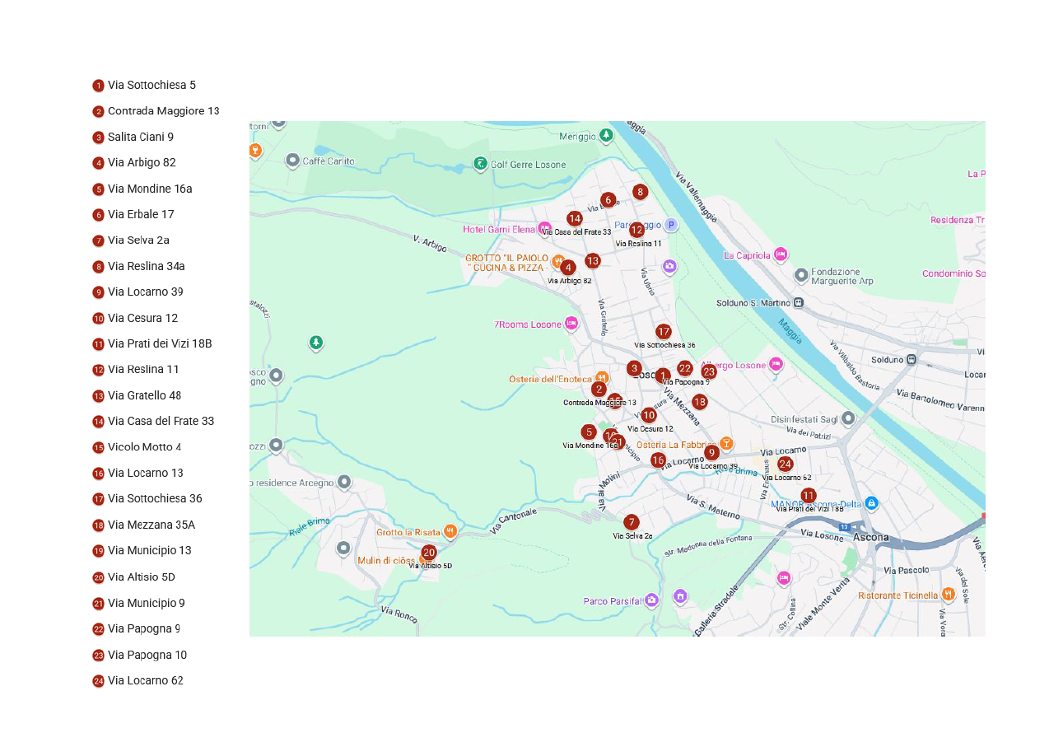Screen dimensions: 1049x747
Task: Click the Parco Parsifal icon
Action: pos(652,600)
